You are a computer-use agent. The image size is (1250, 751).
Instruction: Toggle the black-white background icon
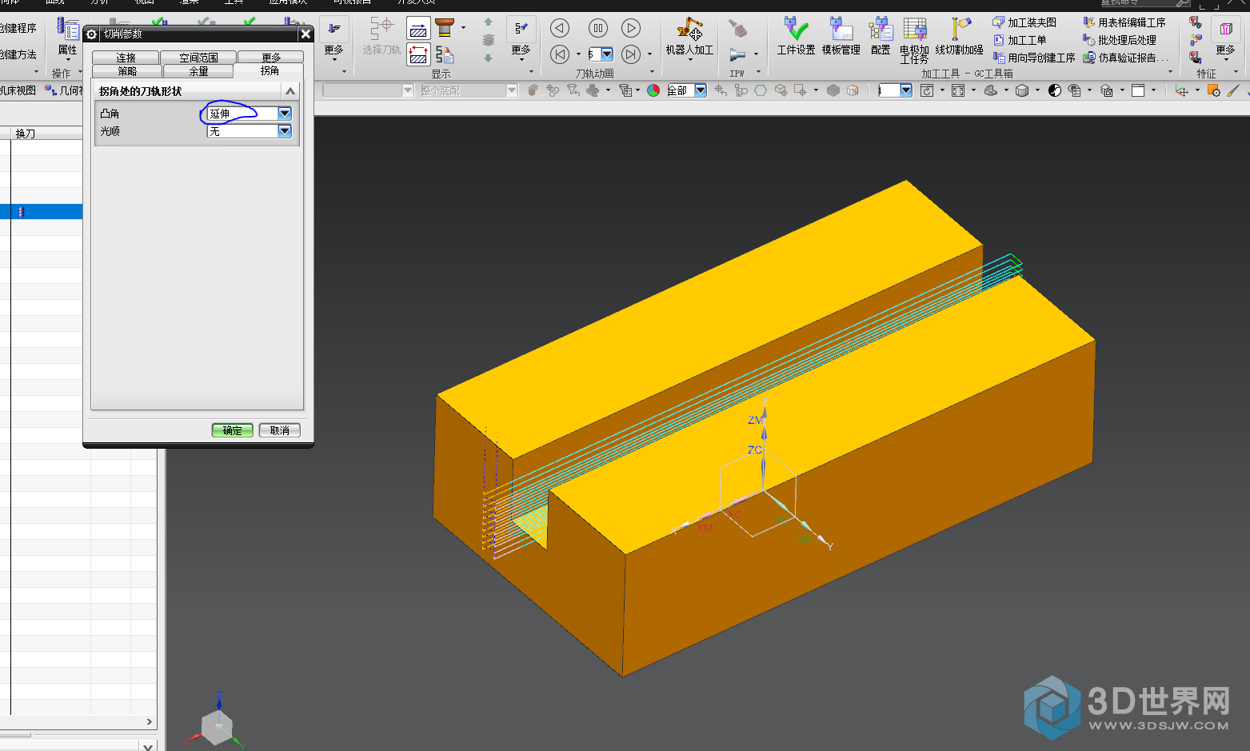(1055, 90)
